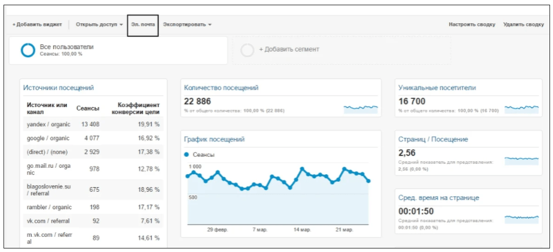Screen dimensions: 553x252
Task: Click the Страниц / Посещение sparkline
Action: pyautogui.click(x=521, y=158)
